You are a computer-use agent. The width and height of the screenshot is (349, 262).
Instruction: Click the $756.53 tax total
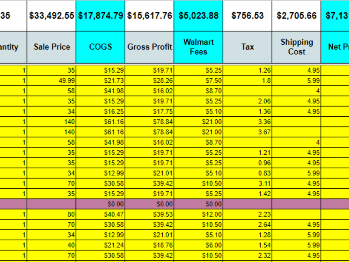[247, 16]
